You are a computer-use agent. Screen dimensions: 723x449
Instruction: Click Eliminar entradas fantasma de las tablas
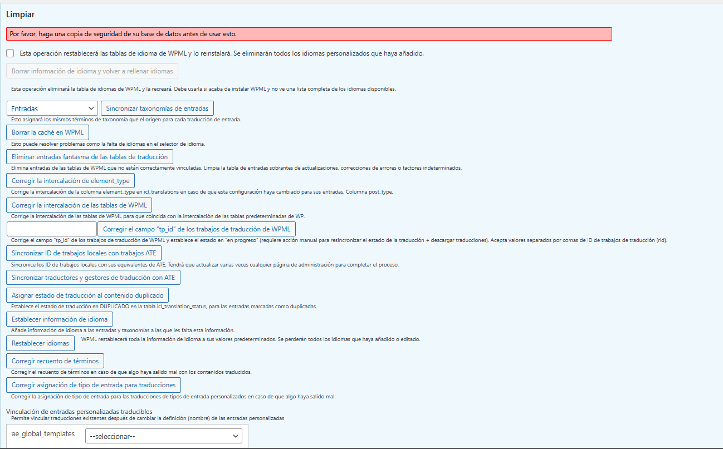90,157
